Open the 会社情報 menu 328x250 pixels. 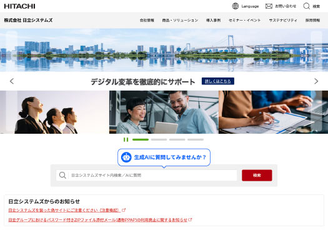click(147, 20)
